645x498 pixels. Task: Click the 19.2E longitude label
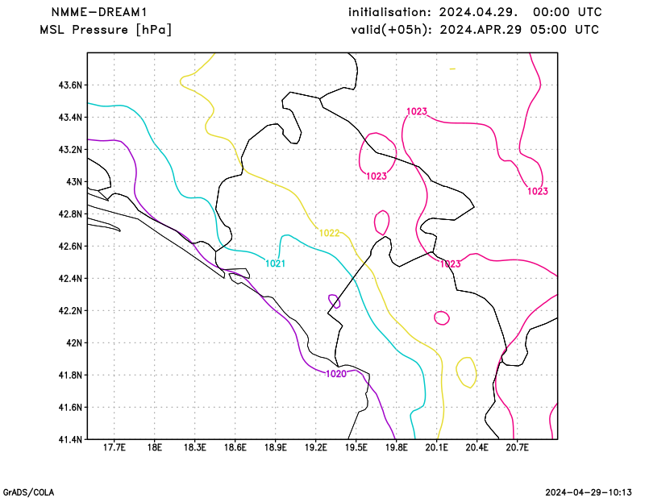[x=315, y=447]
